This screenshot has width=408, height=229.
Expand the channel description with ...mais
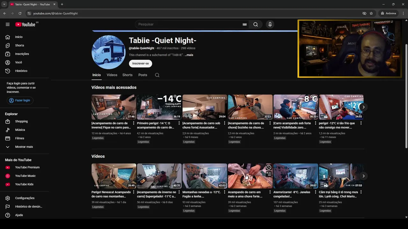pos(189,55)
